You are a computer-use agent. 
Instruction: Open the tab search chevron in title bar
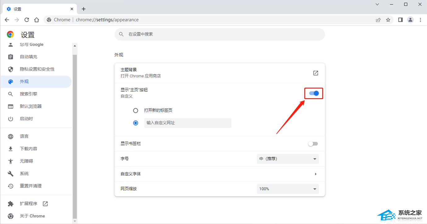[x=377, y=4]
